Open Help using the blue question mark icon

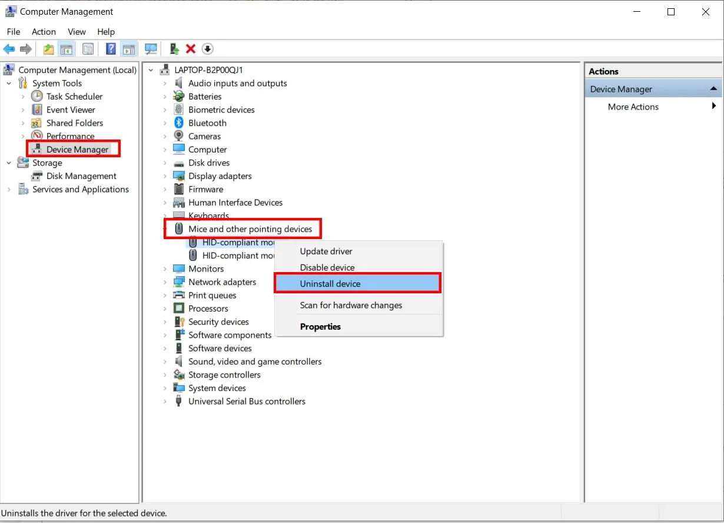[x=111, y=48]
